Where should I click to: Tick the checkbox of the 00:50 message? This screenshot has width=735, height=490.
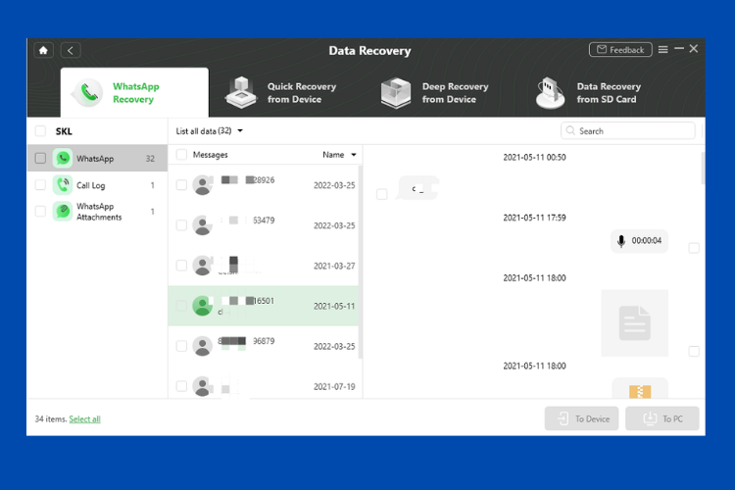click(382, 194)
